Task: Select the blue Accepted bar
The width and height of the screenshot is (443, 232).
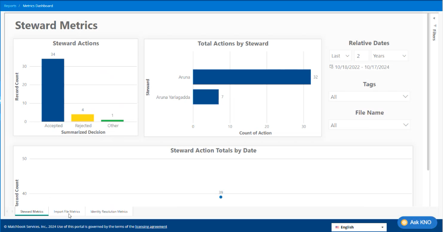Action: pyautogui.click(x=53, y=90)
